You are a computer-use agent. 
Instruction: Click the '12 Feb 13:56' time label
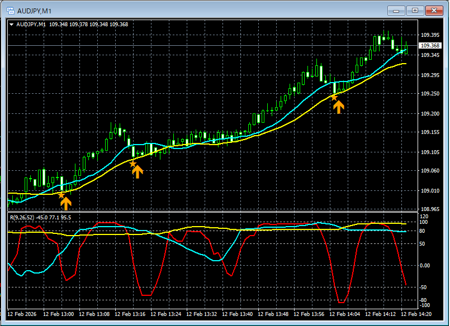click(309, 314)
